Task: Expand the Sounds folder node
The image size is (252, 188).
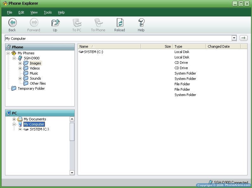Action: coord(20,78)
